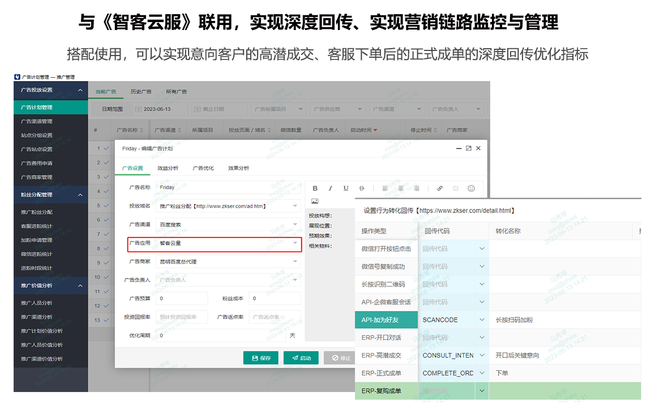668x413 pixels.
Task: Apply italic formatting in the editor
Action: (x=331, y=189)
